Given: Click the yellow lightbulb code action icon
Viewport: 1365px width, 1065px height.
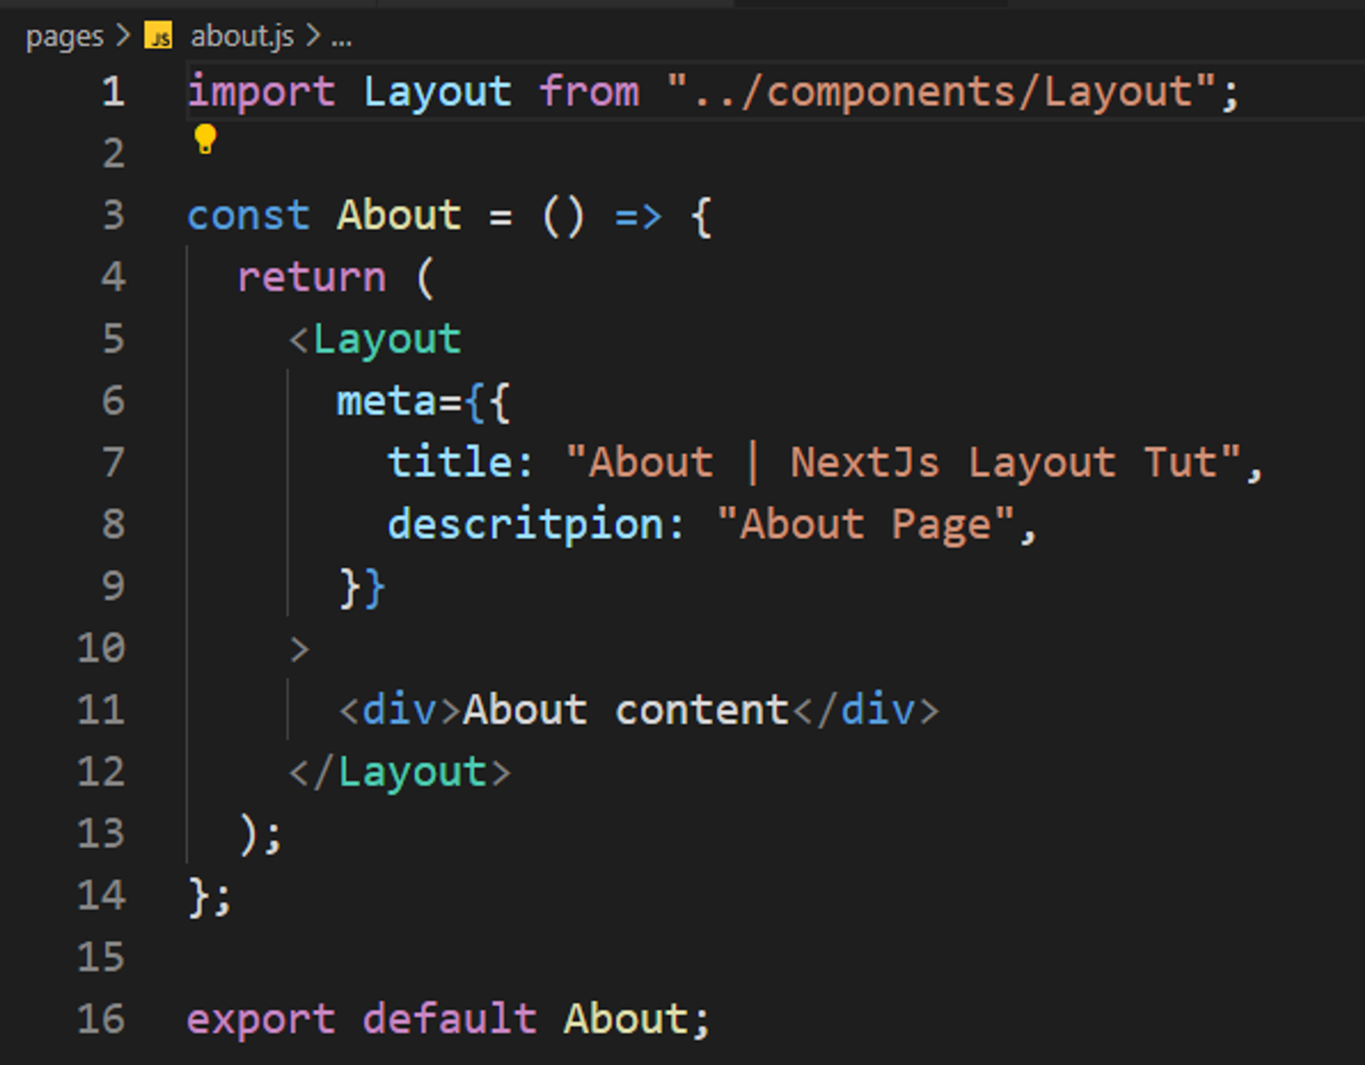Looking at the screenshot, I should coord(205,138).
